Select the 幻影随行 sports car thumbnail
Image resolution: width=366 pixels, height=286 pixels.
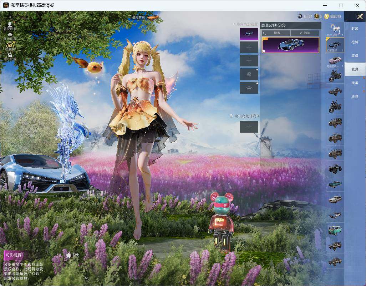click(335, 45)
